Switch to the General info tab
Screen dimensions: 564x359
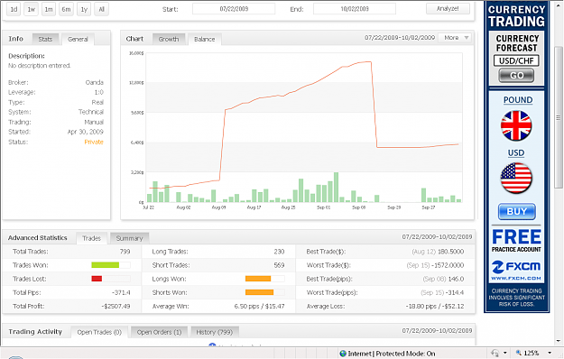78,39
